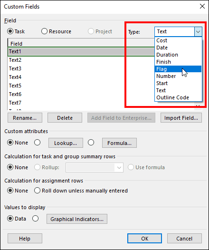
Task: Confirm with the OK button
Action: 145,239
